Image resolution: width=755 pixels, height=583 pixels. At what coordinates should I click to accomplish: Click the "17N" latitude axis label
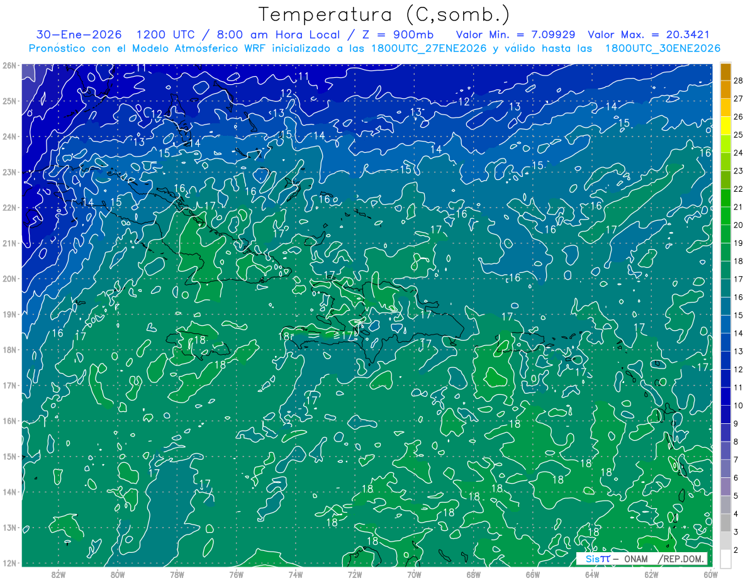(9, 385)
